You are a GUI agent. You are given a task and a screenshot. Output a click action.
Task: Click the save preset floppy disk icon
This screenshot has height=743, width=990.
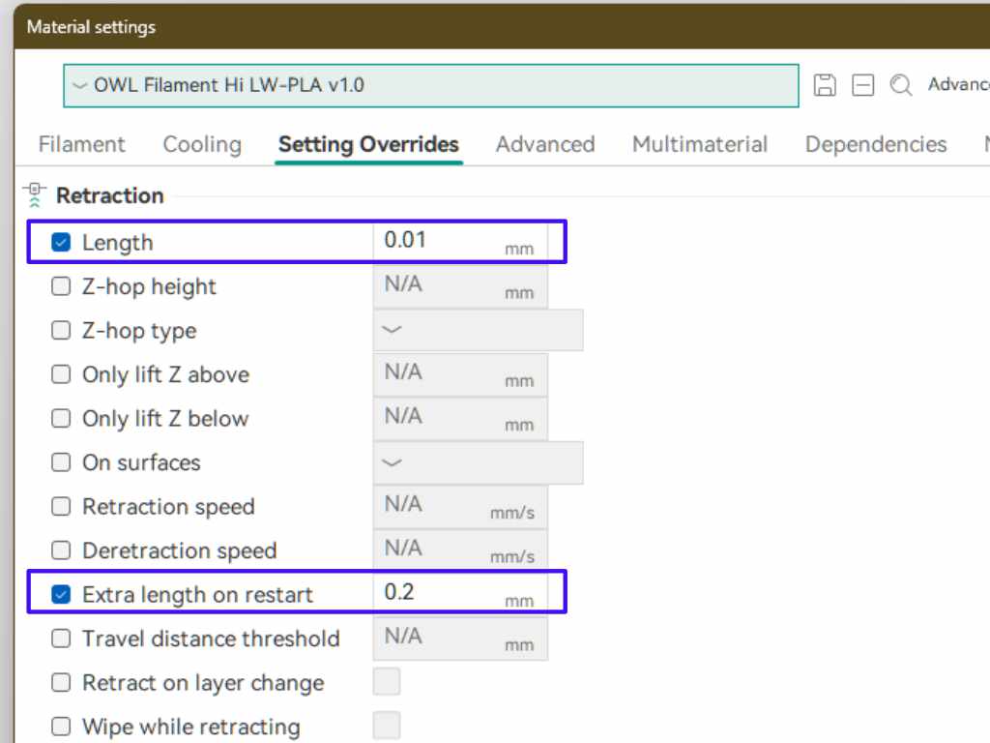pos(825,85)
